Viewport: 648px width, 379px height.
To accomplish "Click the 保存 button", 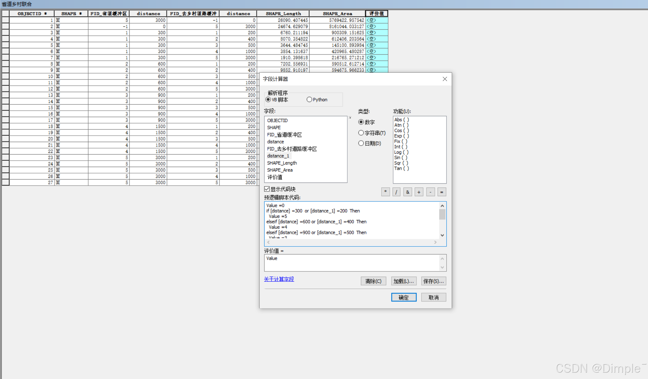I will (x=434, y=281).
